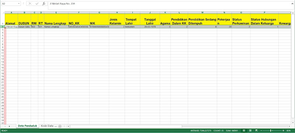Expand the formula bar with chevron

292,3
